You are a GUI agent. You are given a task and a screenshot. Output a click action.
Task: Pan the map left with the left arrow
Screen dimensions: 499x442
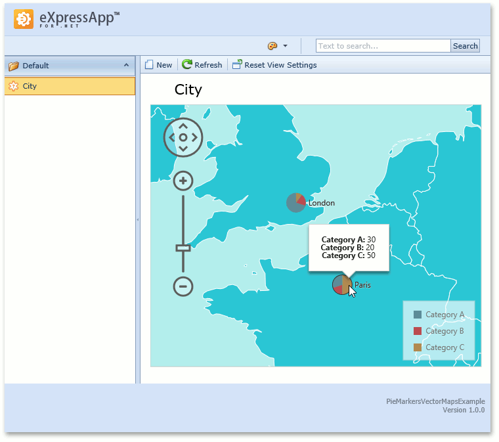[171, 137]
